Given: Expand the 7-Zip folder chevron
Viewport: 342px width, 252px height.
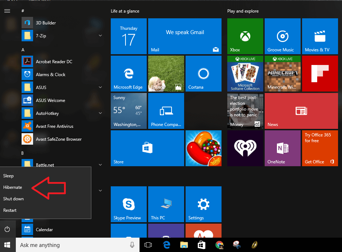Looking at the screenshot, I should click(100, 36).
